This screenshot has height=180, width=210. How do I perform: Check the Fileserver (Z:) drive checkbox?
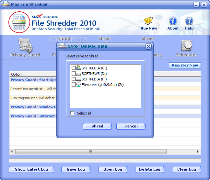tap(74, 84)
